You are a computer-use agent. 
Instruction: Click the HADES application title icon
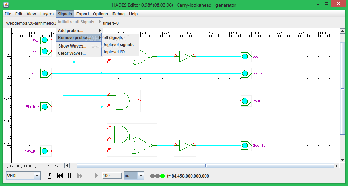(x=6, y=5)
